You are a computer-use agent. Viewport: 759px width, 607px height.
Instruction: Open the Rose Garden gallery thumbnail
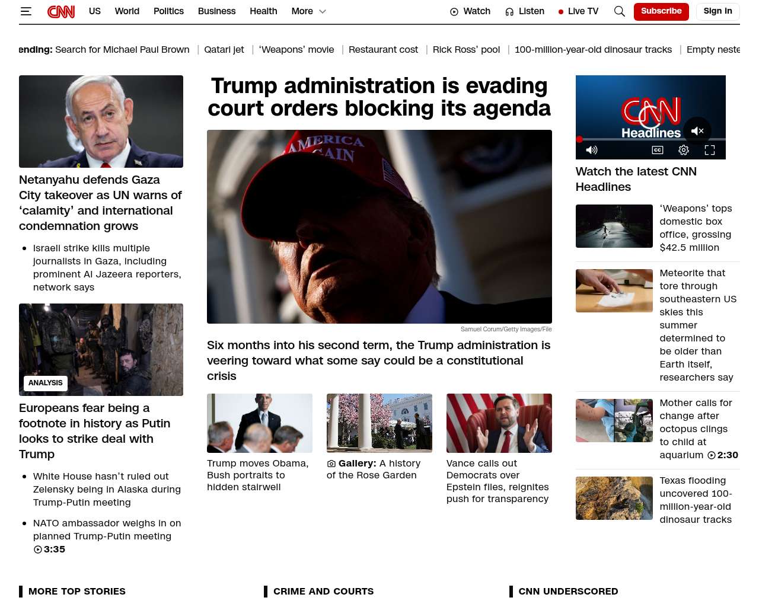(379, 423)
